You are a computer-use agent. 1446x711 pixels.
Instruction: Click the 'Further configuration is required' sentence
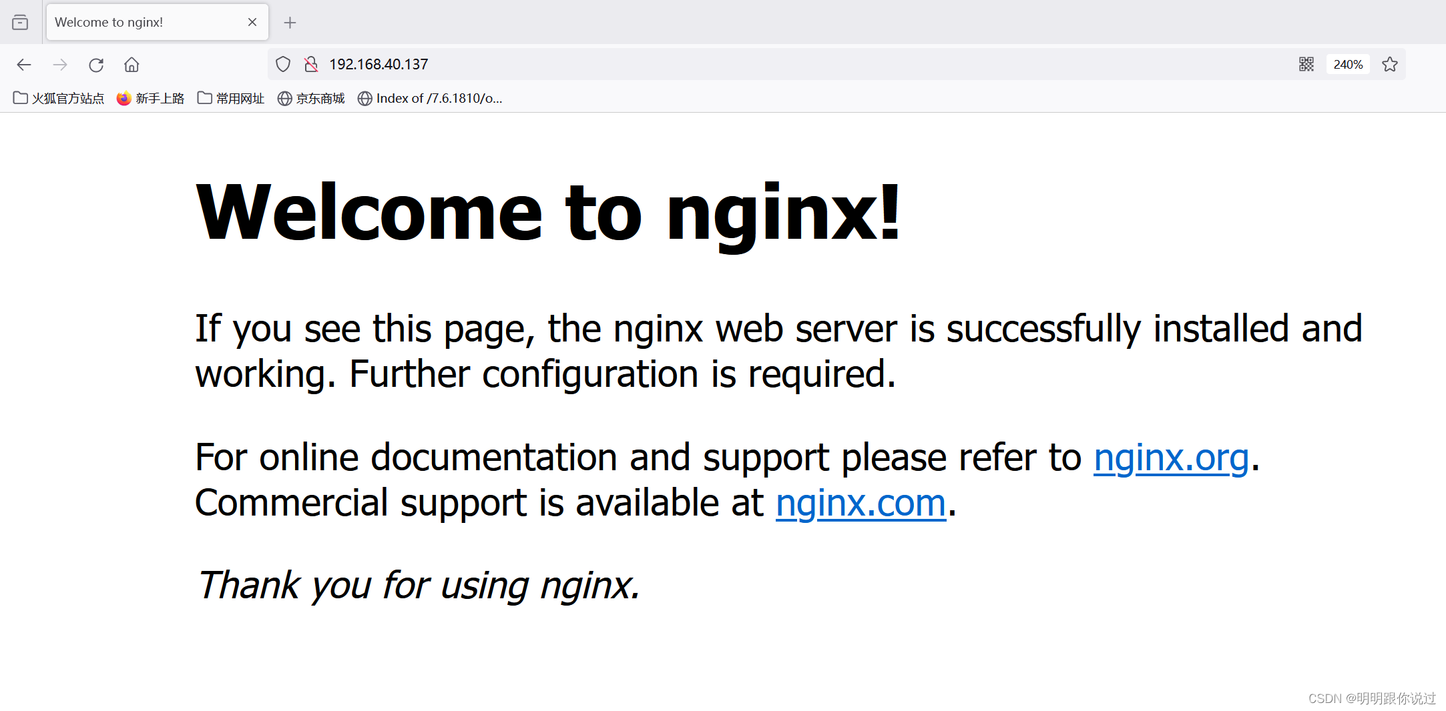(622, 374)
